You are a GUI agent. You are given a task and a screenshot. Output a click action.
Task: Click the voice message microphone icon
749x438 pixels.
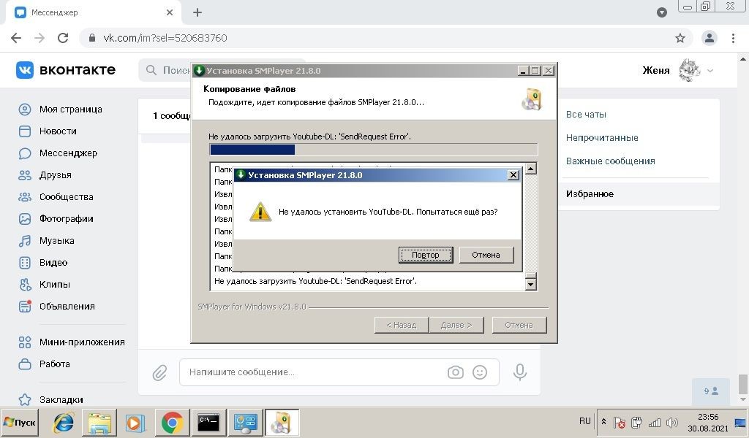coord(520,372)
